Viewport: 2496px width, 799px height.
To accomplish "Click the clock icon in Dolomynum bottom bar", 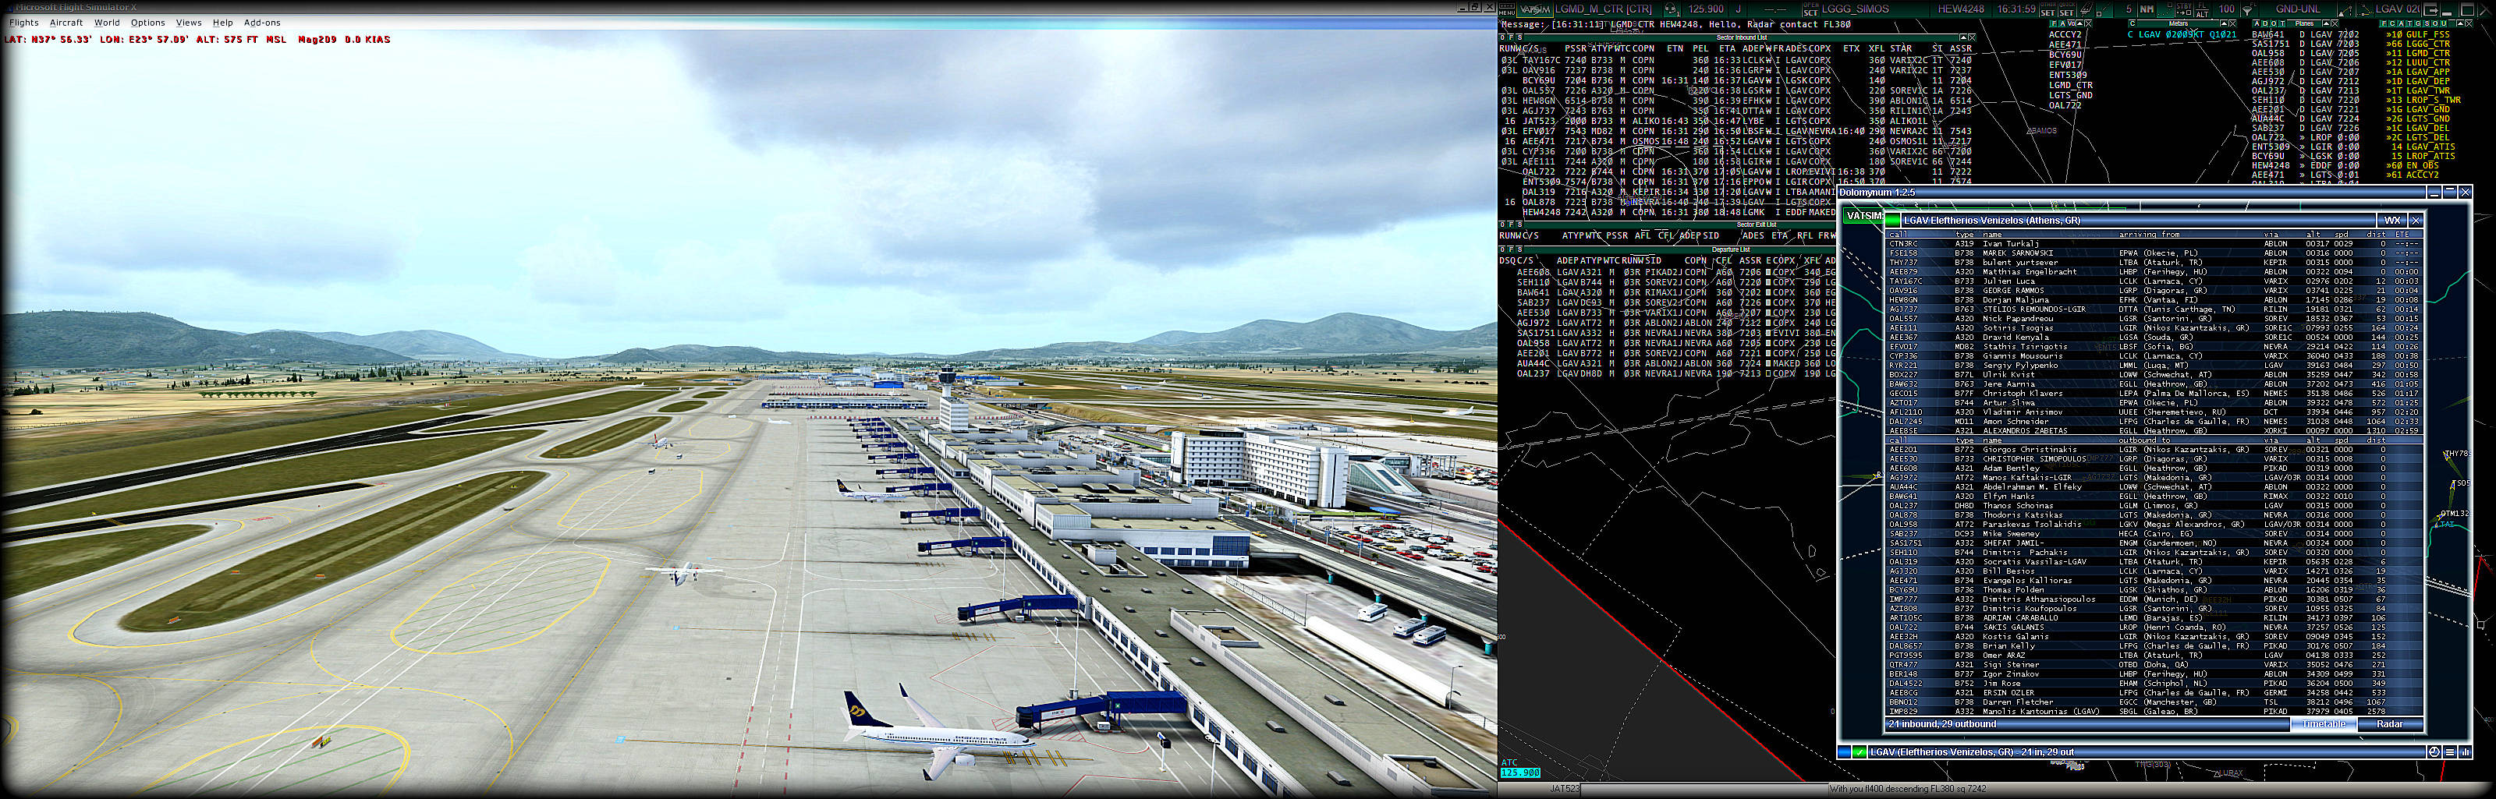I will [2433, 752].
